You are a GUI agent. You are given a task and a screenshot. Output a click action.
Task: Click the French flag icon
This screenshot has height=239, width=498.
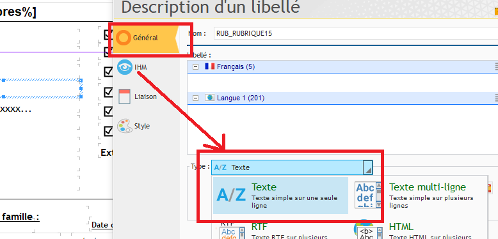tap(209, 66)
